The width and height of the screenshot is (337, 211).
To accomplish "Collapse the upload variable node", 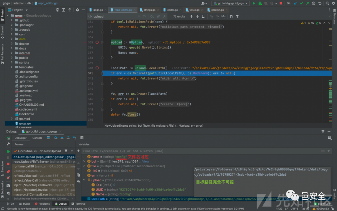I will click(x=84, y=180).
